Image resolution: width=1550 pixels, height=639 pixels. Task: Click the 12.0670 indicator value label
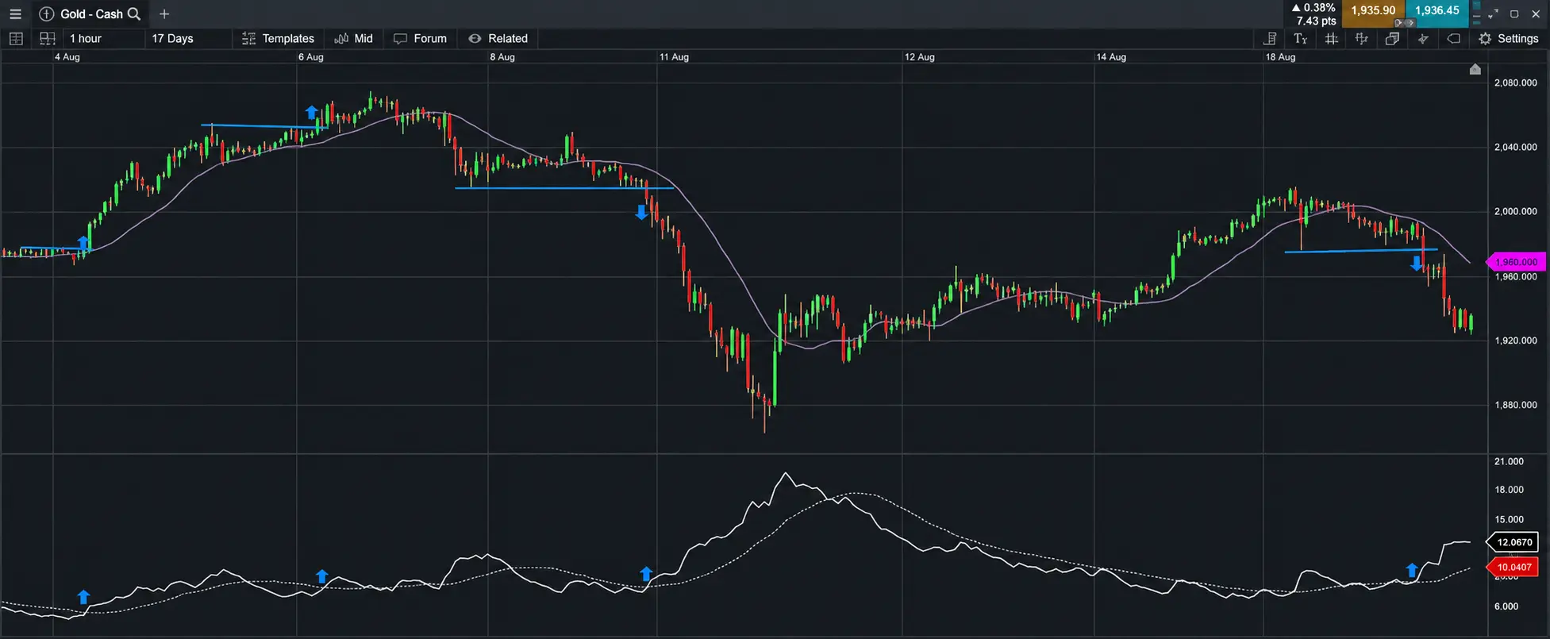click(x=1514, y=543)
